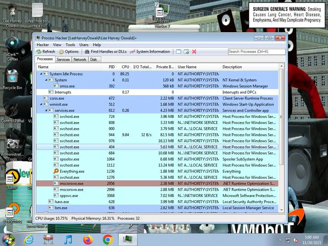Select the spoolsv.exe process row

[157, 159]
